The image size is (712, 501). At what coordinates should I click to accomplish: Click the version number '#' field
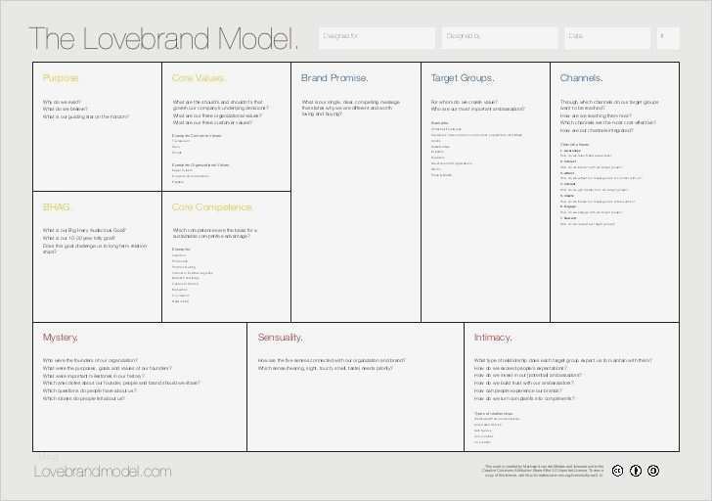coord(668,38)
